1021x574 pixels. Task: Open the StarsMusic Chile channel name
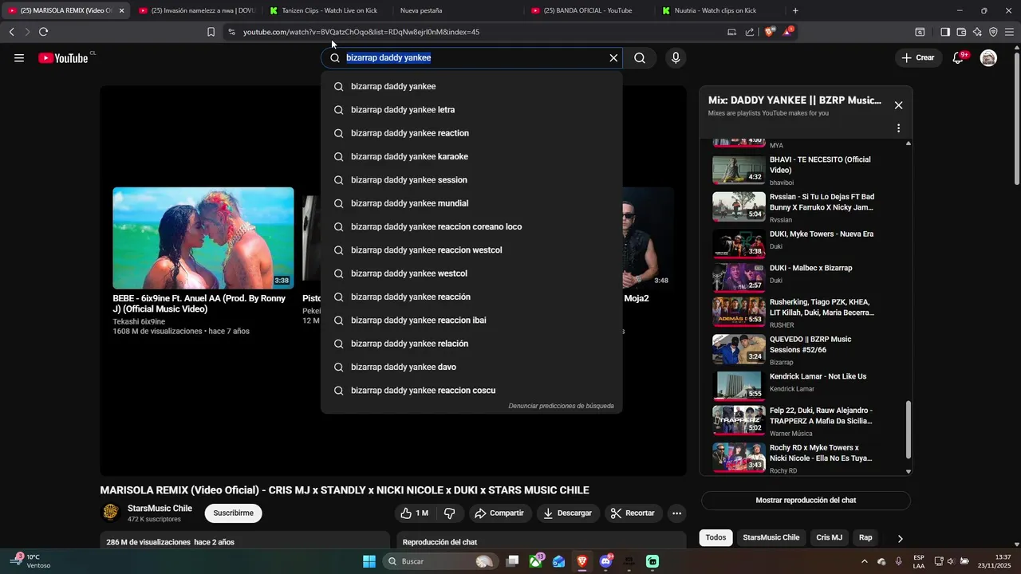point(160,509)
